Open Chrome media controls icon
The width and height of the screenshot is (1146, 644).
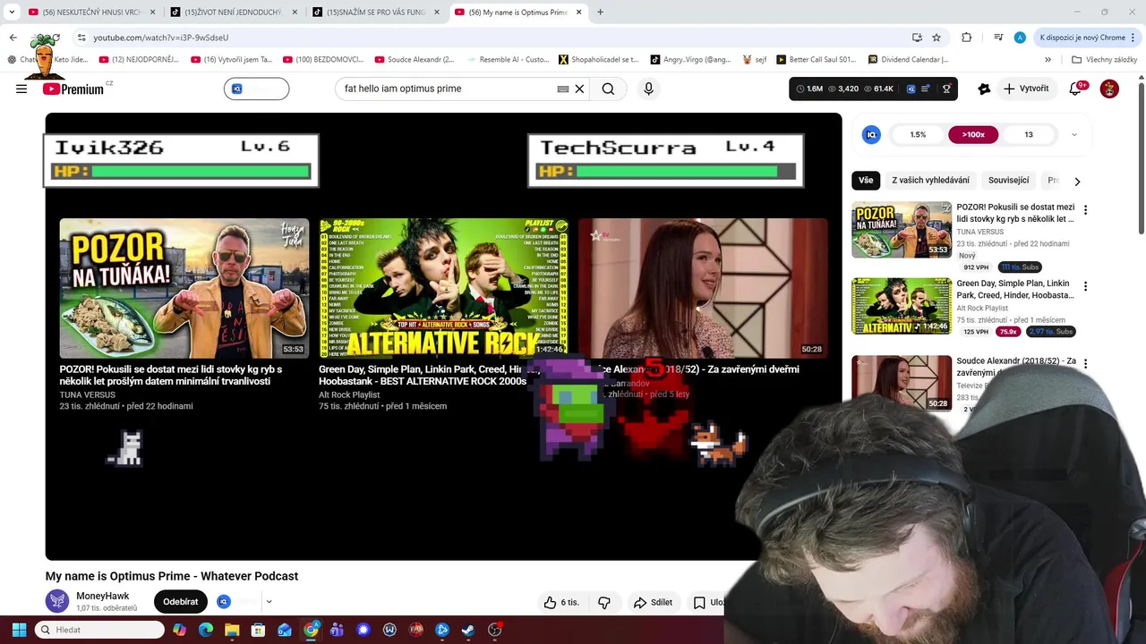pos(997,38)
